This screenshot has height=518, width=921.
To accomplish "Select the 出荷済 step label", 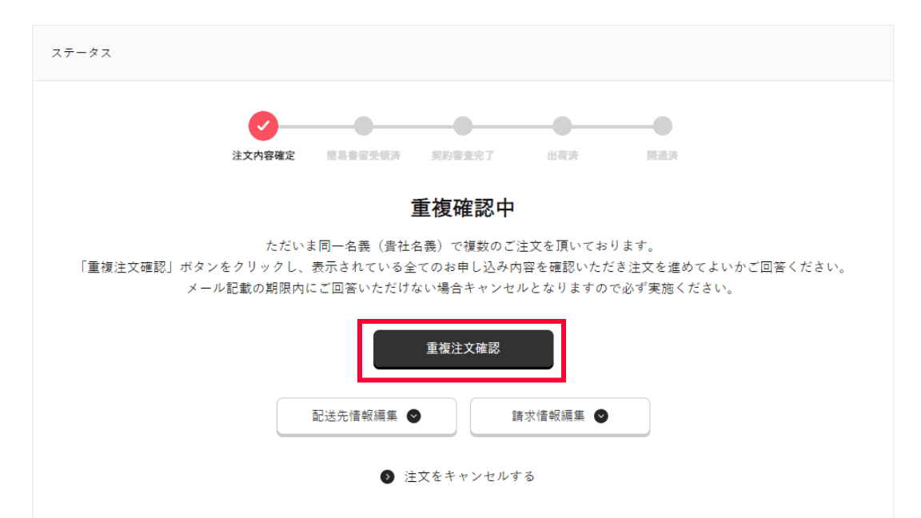I will tap(562, 156).
